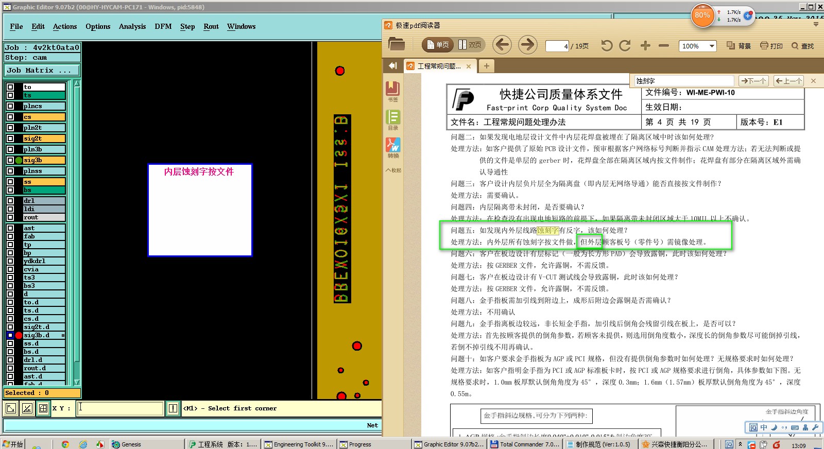Select the 工程常规问题 document tab
Image resolution: width=824 pixels, height=449 pixels.
click(x=439, y=66)
